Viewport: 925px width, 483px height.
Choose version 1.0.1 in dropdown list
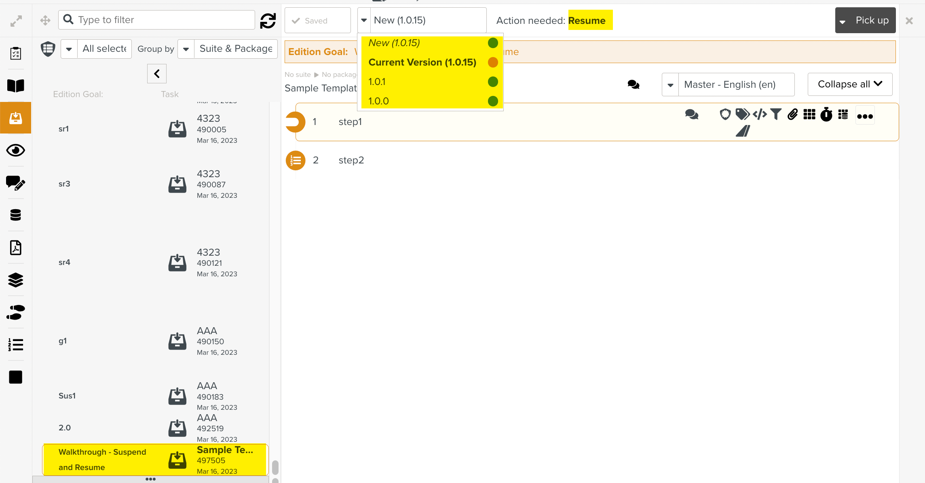tap(377, 82)
